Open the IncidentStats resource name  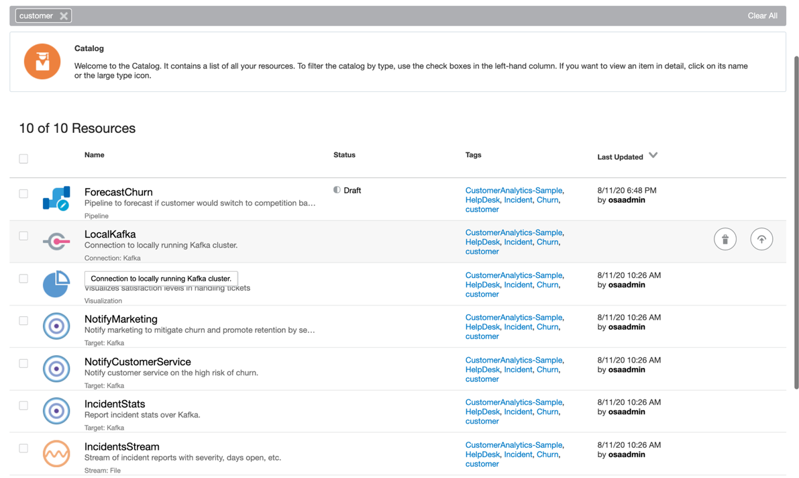pos(115,404)
